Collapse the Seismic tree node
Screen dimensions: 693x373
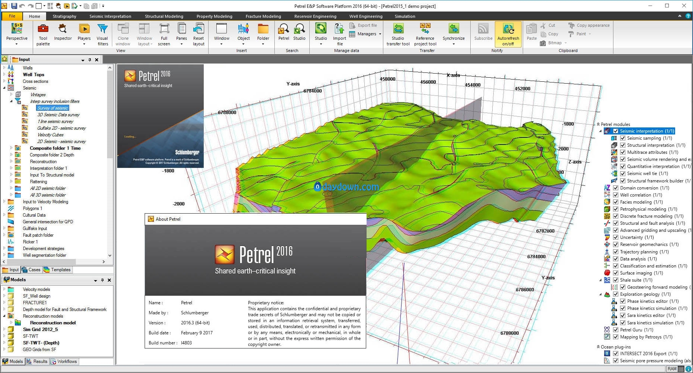(4, 88)
